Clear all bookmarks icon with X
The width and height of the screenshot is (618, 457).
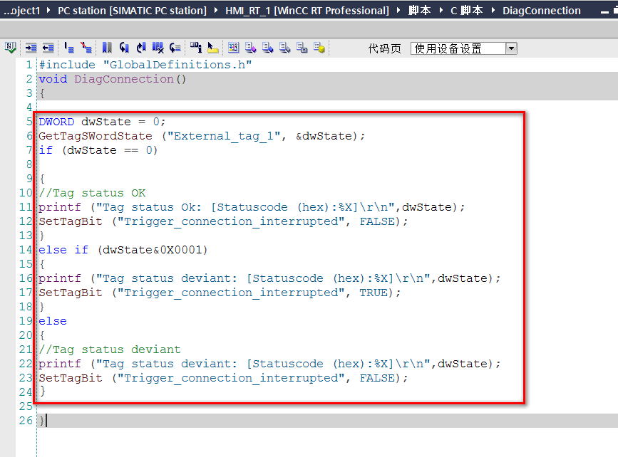click(x=158, y=48)
